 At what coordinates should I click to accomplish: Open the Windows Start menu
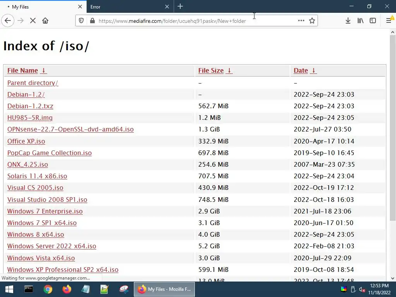9,289
